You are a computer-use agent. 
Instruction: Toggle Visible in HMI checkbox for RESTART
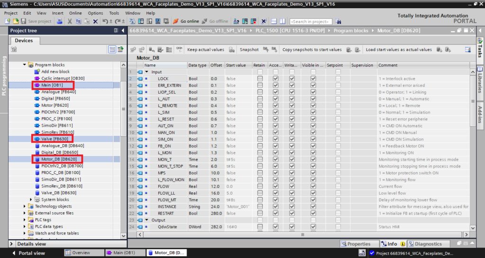coord(314,213)
